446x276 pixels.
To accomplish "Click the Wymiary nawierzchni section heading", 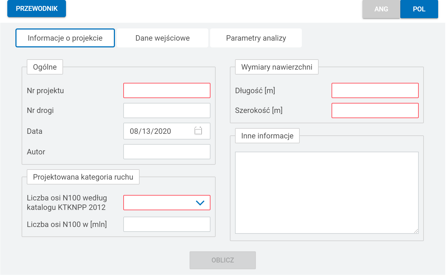I will (276, 67).
